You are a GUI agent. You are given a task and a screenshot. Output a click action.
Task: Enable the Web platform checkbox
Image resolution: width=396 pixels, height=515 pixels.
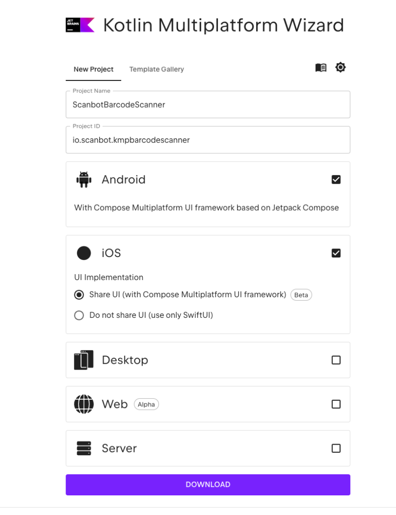click(x=336, y=404)
